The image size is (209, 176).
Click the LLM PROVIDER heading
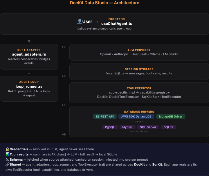tap(139, 50)
